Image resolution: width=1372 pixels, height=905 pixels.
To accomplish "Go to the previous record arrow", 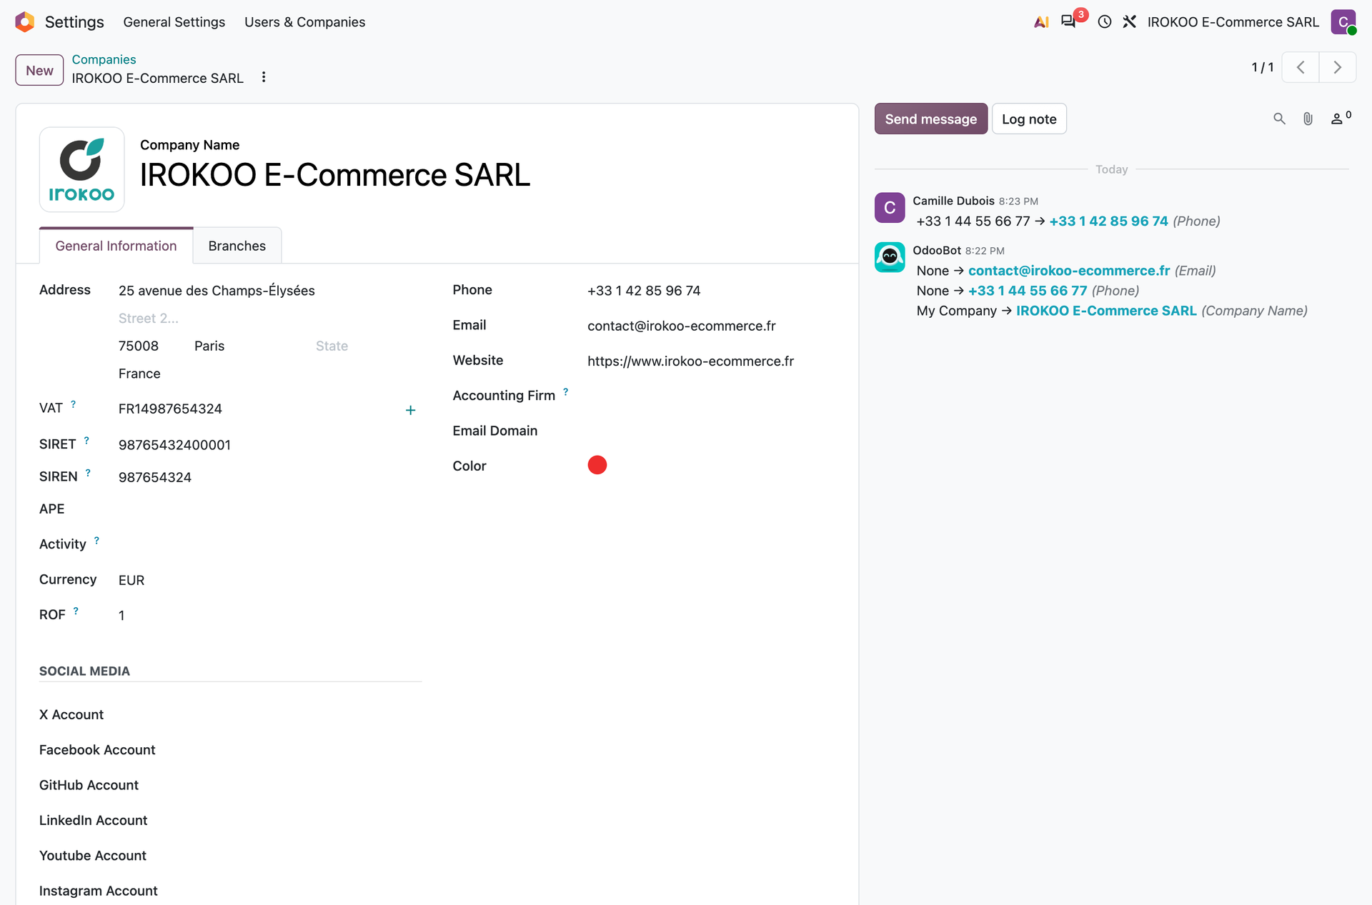I will tap(1301, 67).
